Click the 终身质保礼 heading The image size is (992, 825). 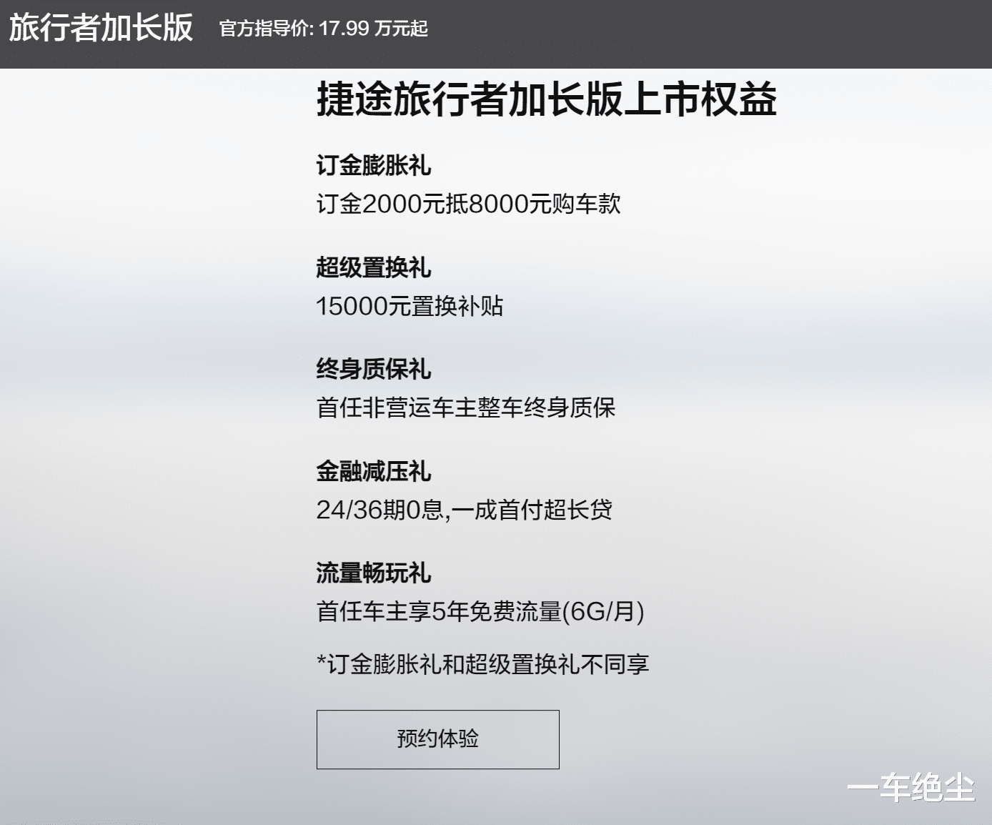click(374, 370)
